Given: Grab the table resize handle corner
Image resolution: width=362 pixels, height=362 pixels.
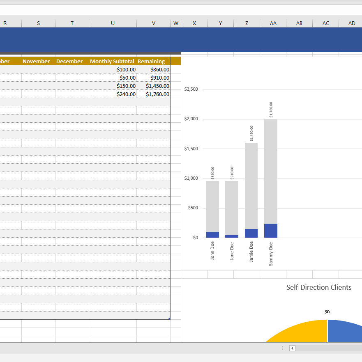Looking at the screenshot, I should click(x=169, y=318).
